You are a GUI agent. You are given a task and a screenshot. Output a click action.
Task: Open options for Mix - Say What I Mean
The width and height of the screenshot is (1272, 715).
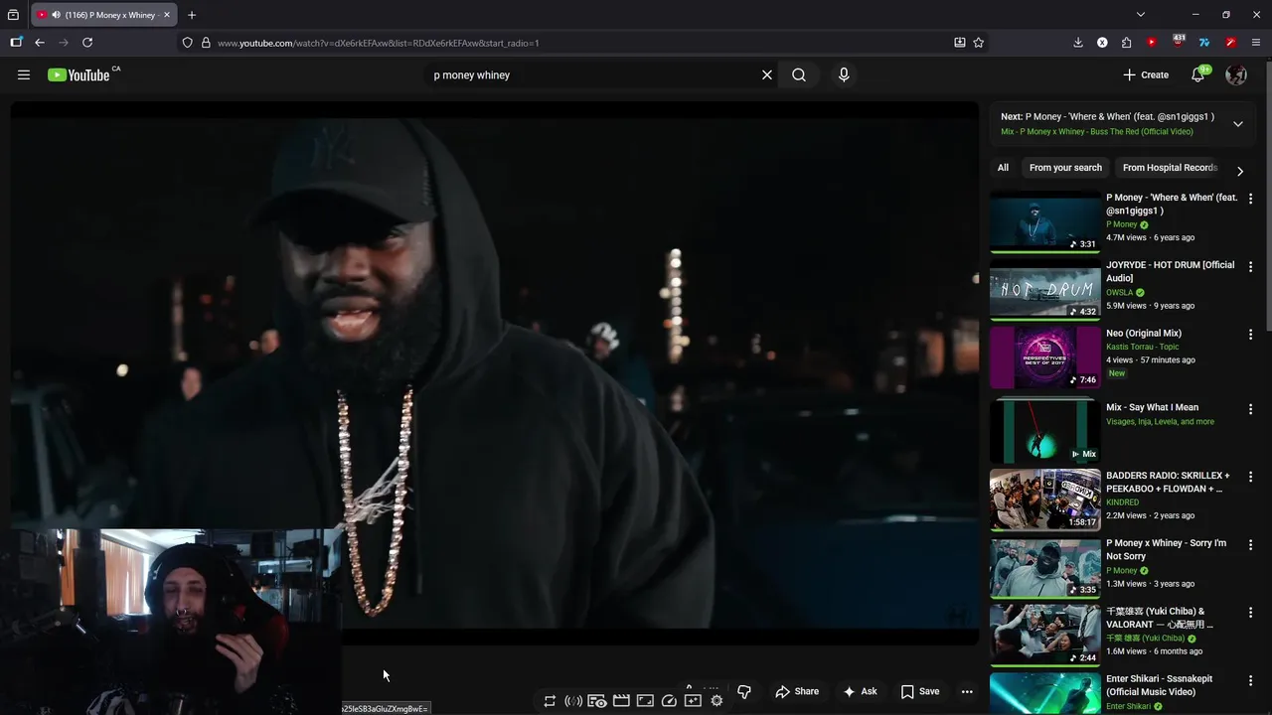[x=1251, y=409]
